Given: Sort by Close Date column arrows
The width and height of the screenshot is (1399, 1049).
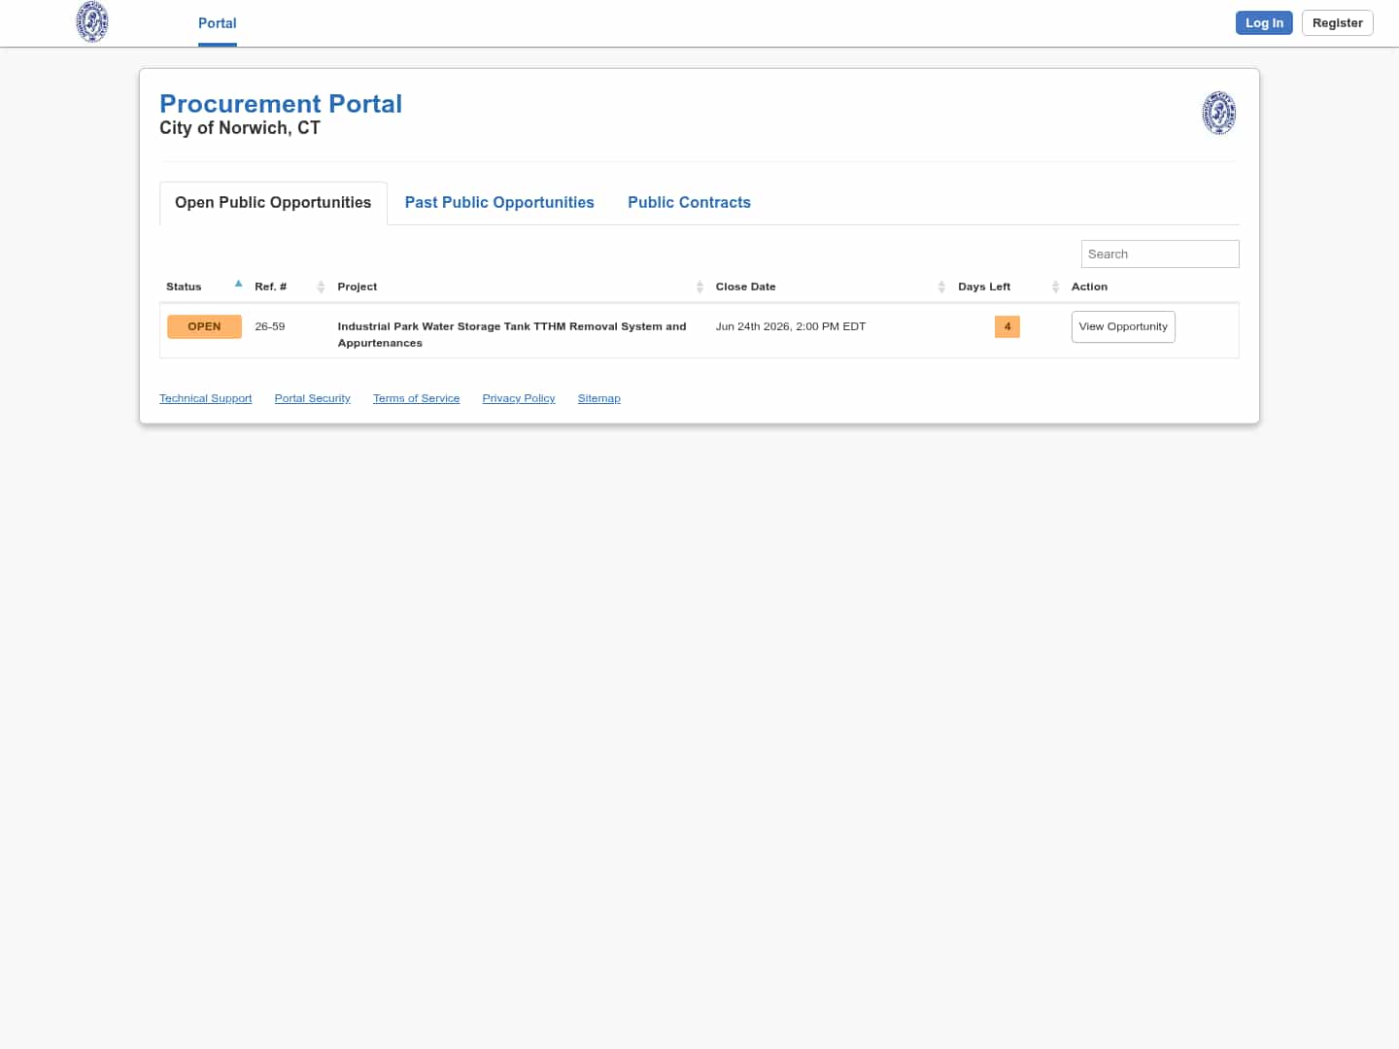Looking at the screenshot, I should (941, 287).
